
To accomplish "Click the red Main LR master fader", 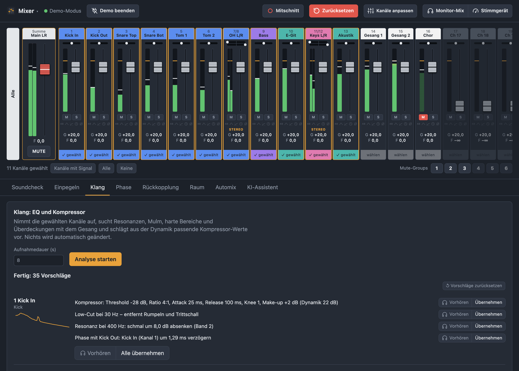I will (x=45, y=69).
